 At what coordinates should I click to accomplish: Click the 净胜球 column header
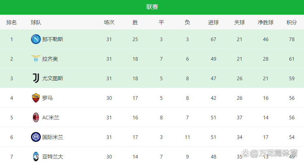coord(266,22)
